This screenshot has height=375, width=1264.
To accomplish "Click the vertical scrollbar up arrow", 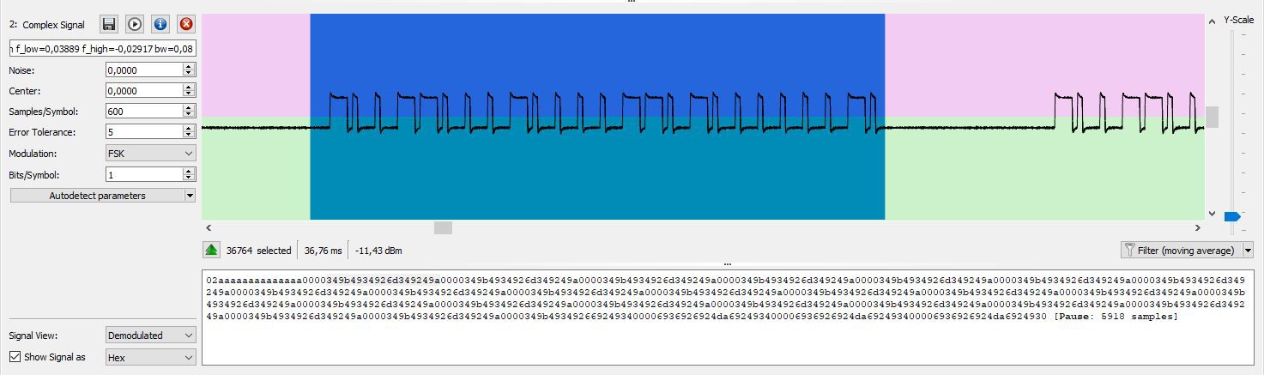I will point(1213,21).
